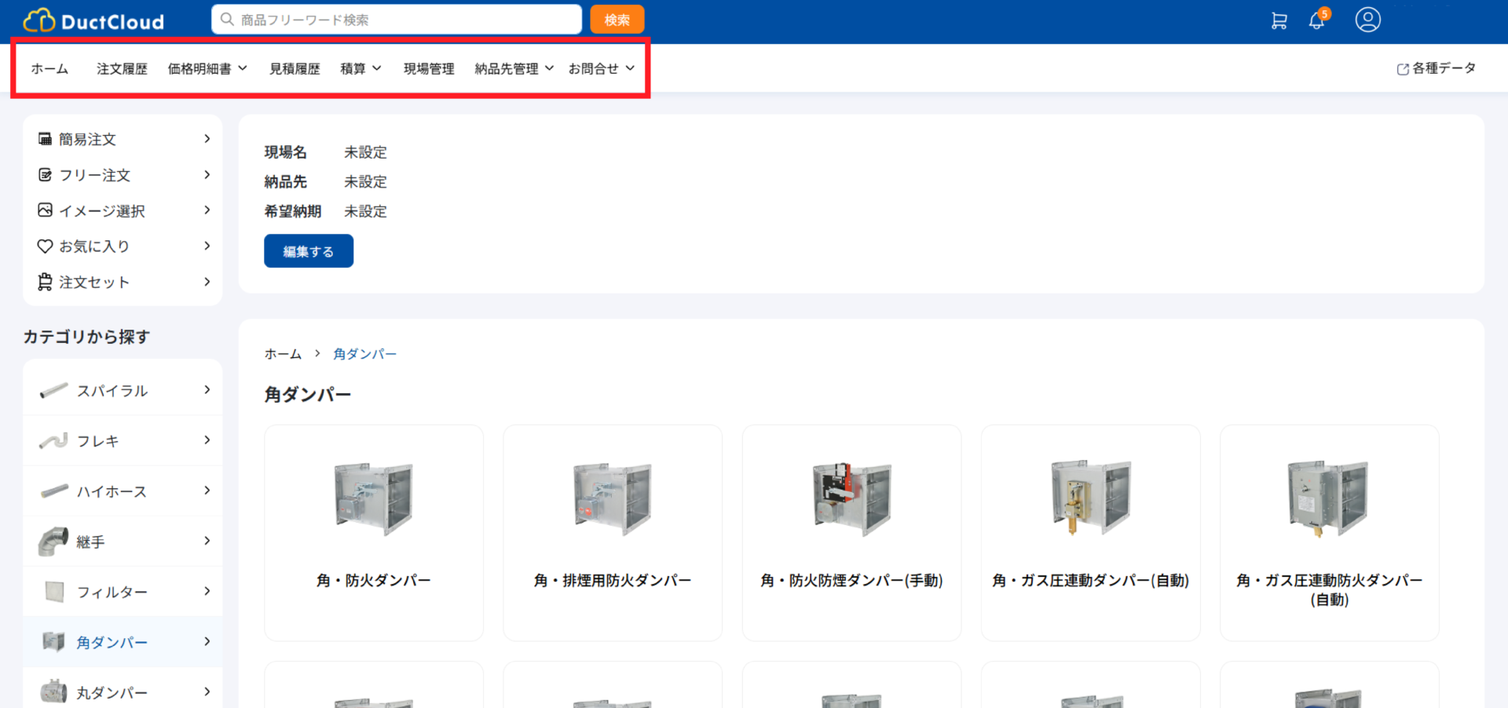
Task: Open the お問合せ dropdown menu
Action: pyautogui.click(x=601, y=69)
